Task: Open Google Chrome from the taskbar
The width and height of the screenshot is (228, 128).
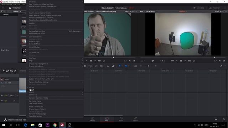Action: 55,125
